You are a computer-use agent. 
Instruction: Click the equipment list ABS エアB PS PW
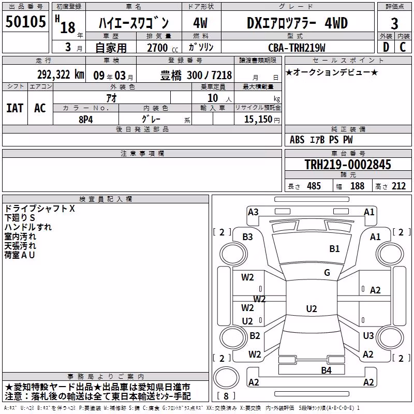click(321, 140)
